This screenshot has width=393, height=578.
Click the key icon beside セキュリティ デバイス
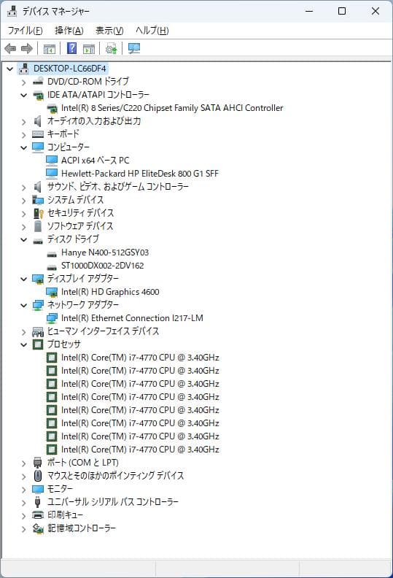pyautogui.click(x=39, y=213)
